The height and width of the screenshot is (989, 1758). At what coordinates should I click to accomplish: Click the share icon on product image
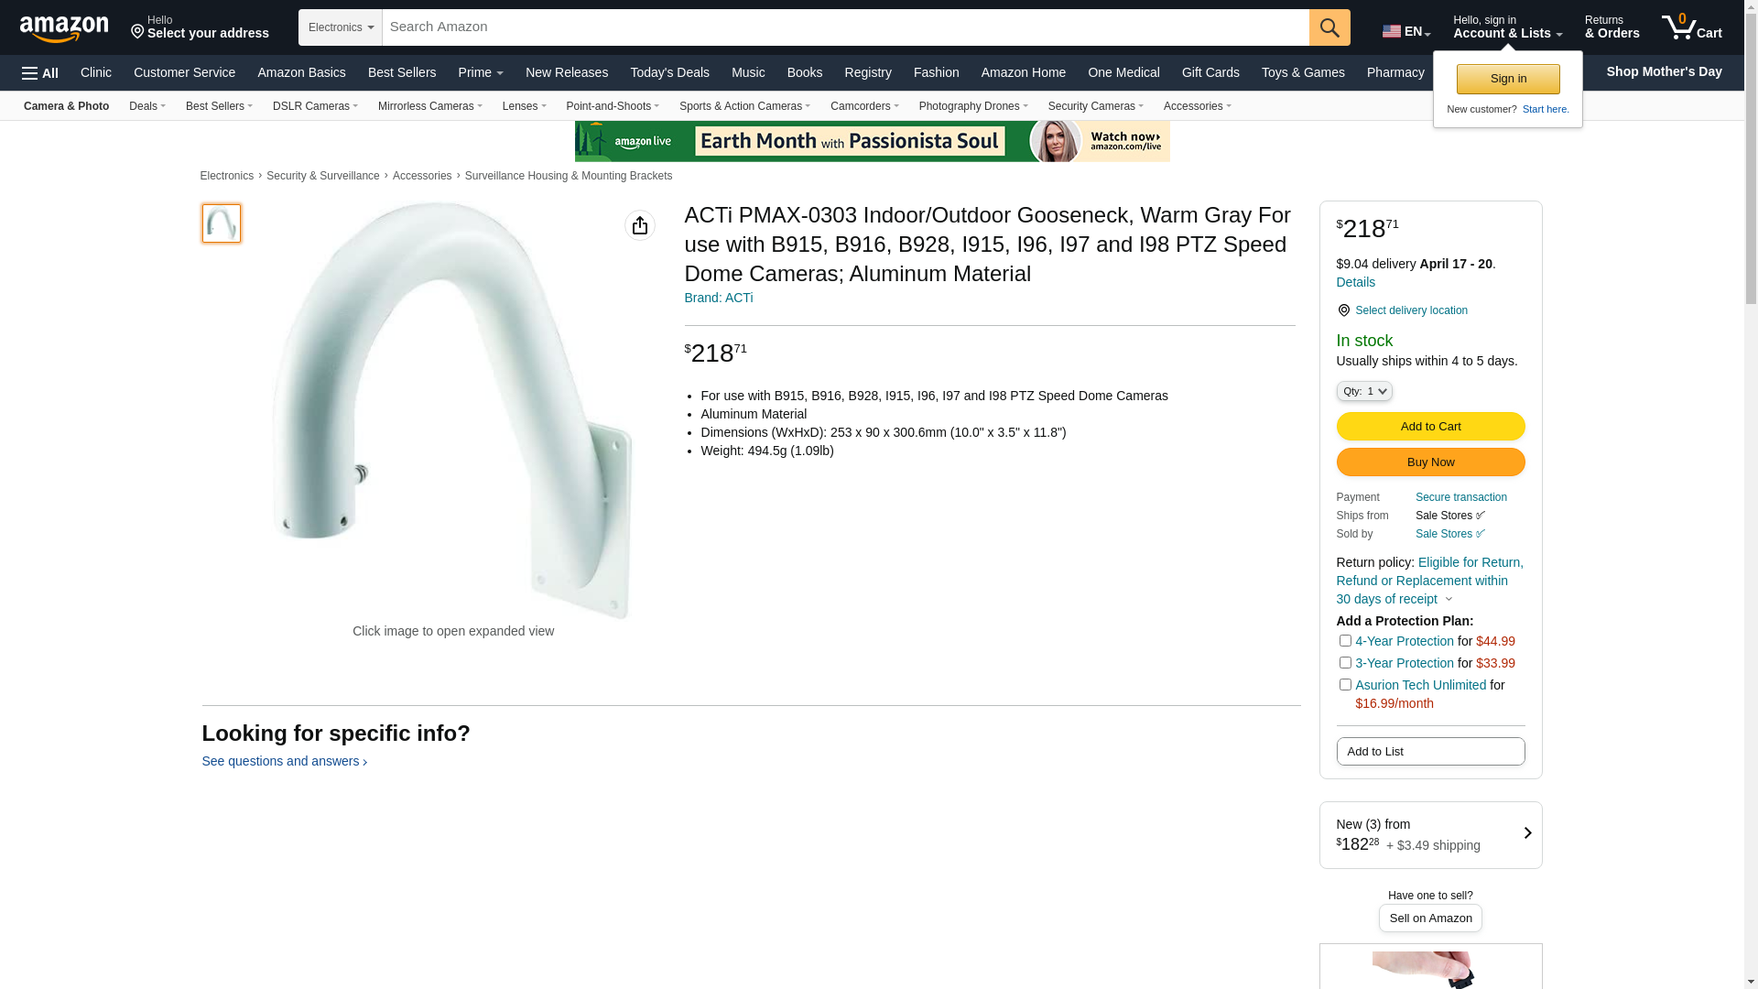[640, 225]
